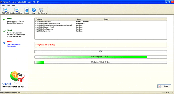Click the NUM indicator in status bar
The width and height of the screenshot is (174, 94).
click(x=168, y=92)
